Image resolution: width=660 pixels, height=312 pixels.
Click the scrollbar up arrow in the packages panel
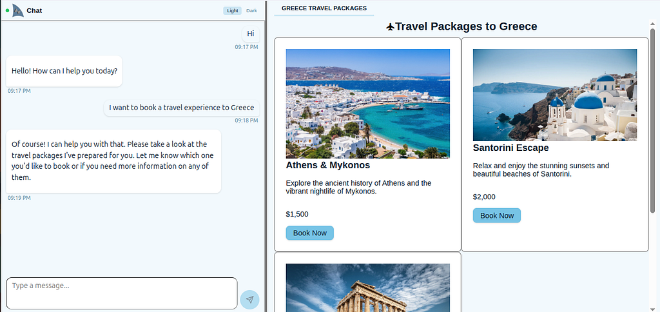pos(653,24)
